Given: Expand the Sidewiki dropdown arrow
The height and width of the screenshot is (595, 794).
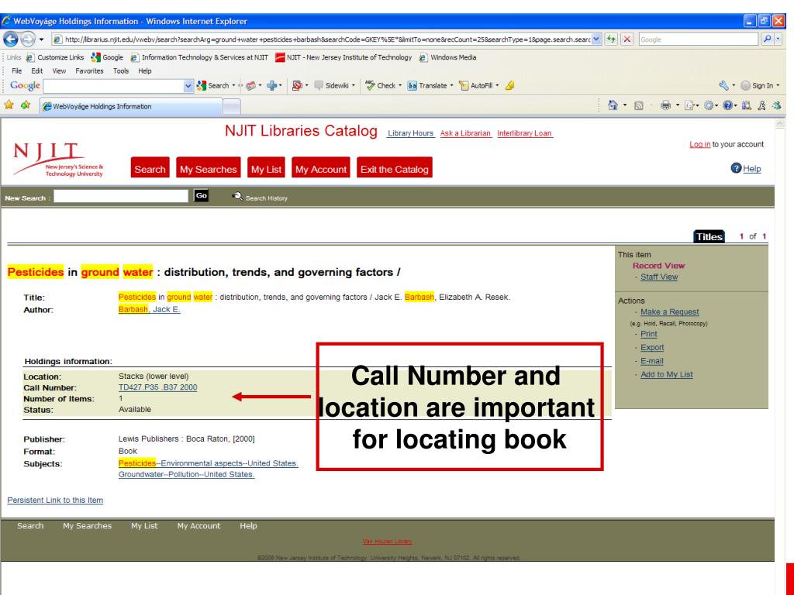Looking at the screenshot, I should pyautogui.click(x=354, y=85).
